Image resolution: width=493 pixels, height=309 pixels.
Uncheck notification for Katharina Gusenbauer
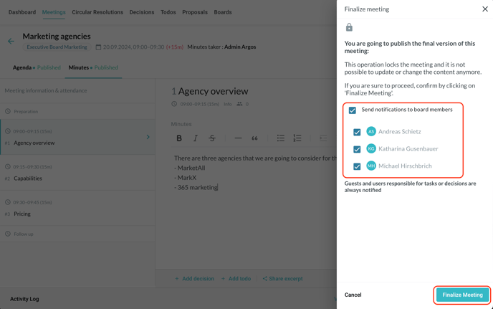(357, 149)
